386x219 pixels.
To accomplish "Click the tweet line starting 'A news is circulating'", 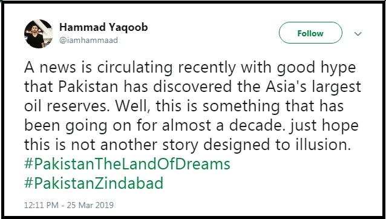I will pos(190,68).
